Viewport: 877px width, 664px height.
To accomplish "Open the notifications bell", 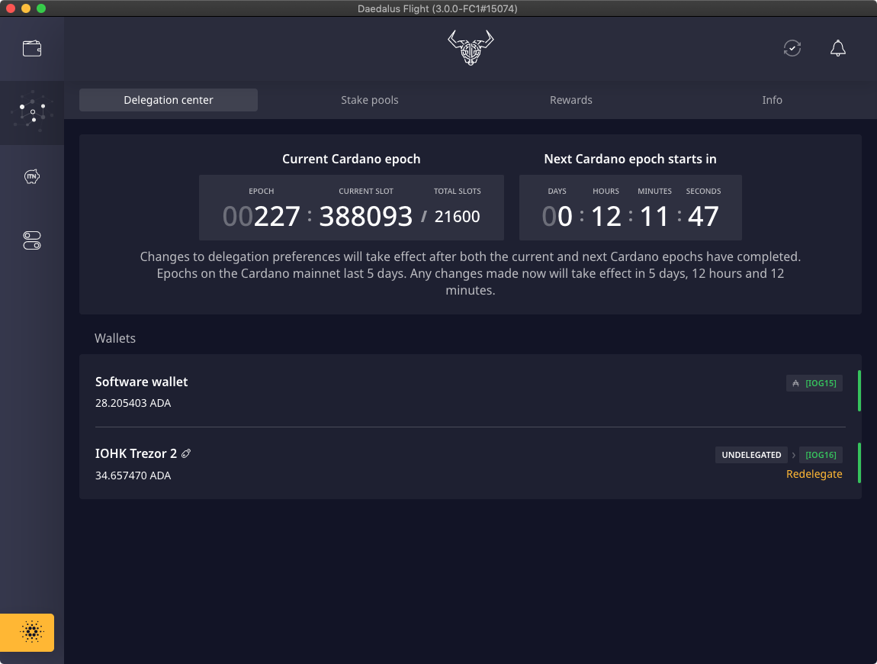I will coord(838,48).
